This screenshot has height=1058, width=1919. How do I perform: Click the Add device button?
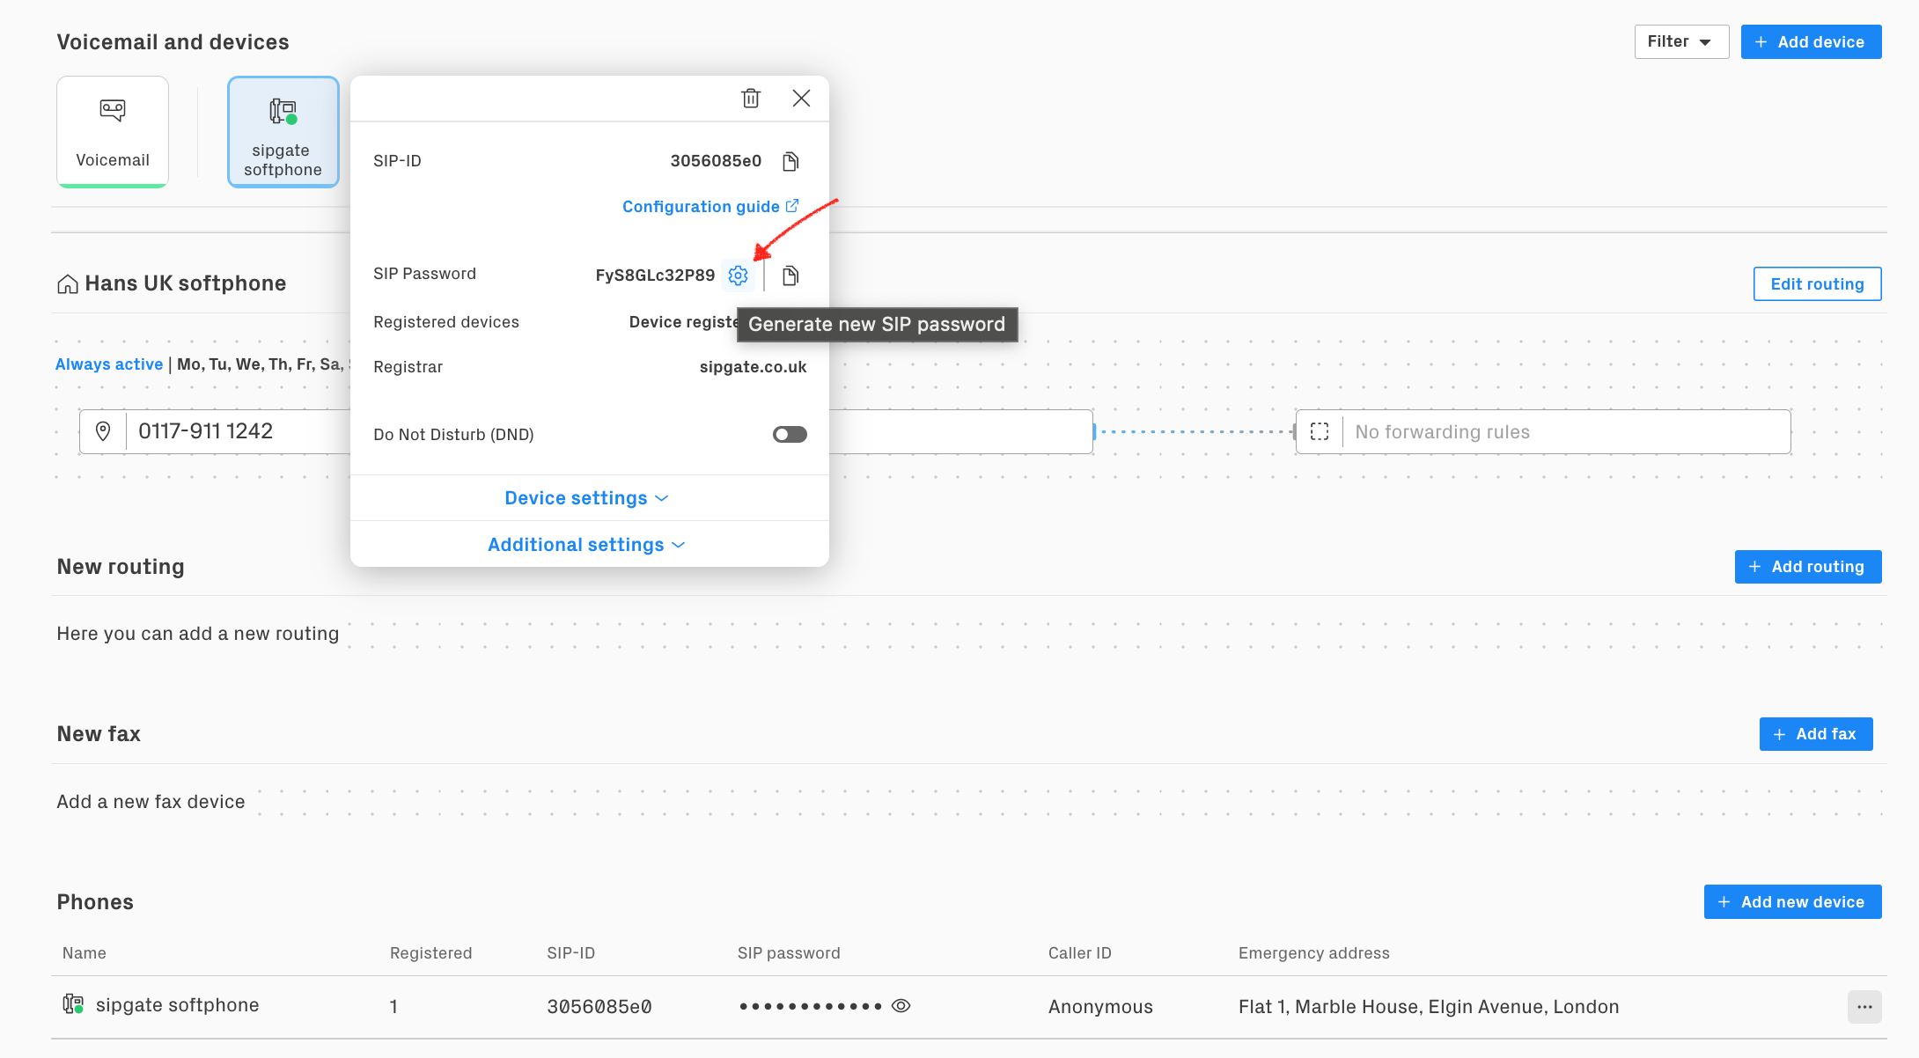click(1811, 42)
